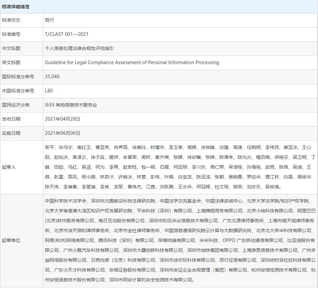
Task: Click the 标准编号 row label
Action: click(x=11, y=34)
